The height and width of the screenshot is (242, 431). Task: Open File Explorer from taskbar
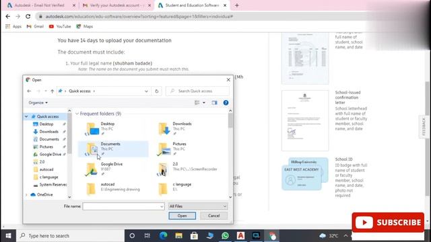coord(178,236)
